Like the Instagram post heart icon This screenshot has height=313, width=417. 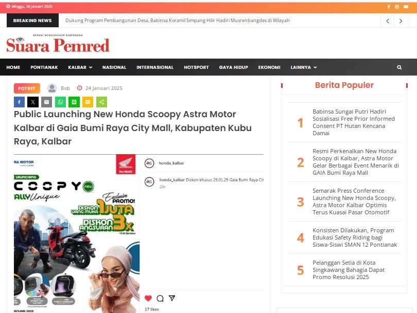pos(148,298)
